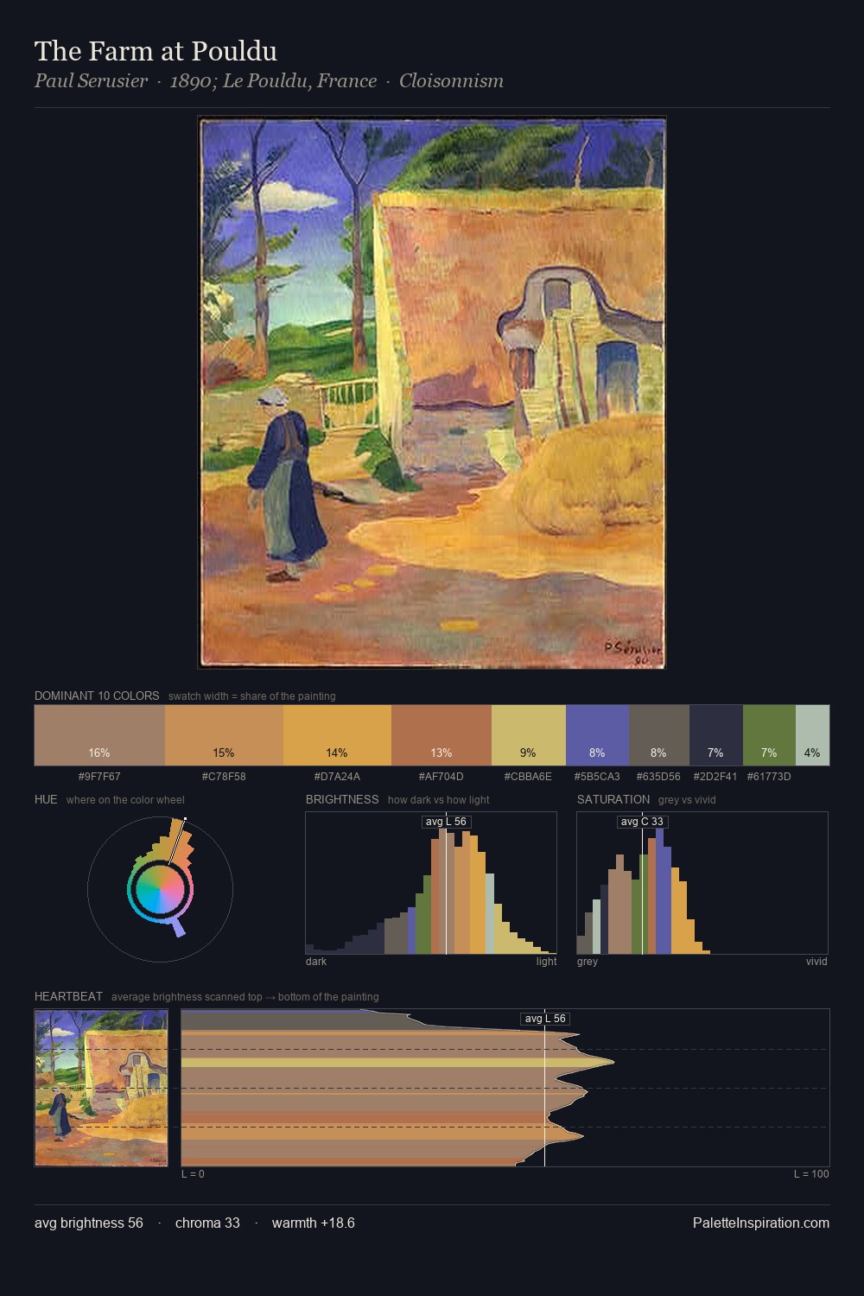
Task: Click the 'grey' axis label
Action: tap(588, 962)
